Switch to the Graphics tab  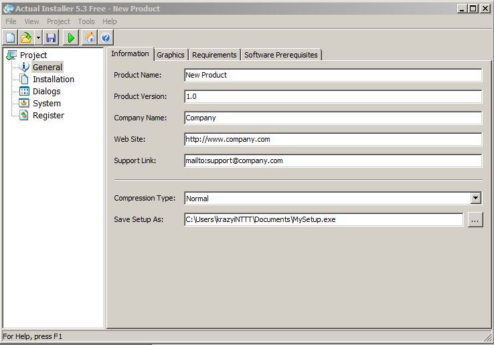(x=171, y=55)
